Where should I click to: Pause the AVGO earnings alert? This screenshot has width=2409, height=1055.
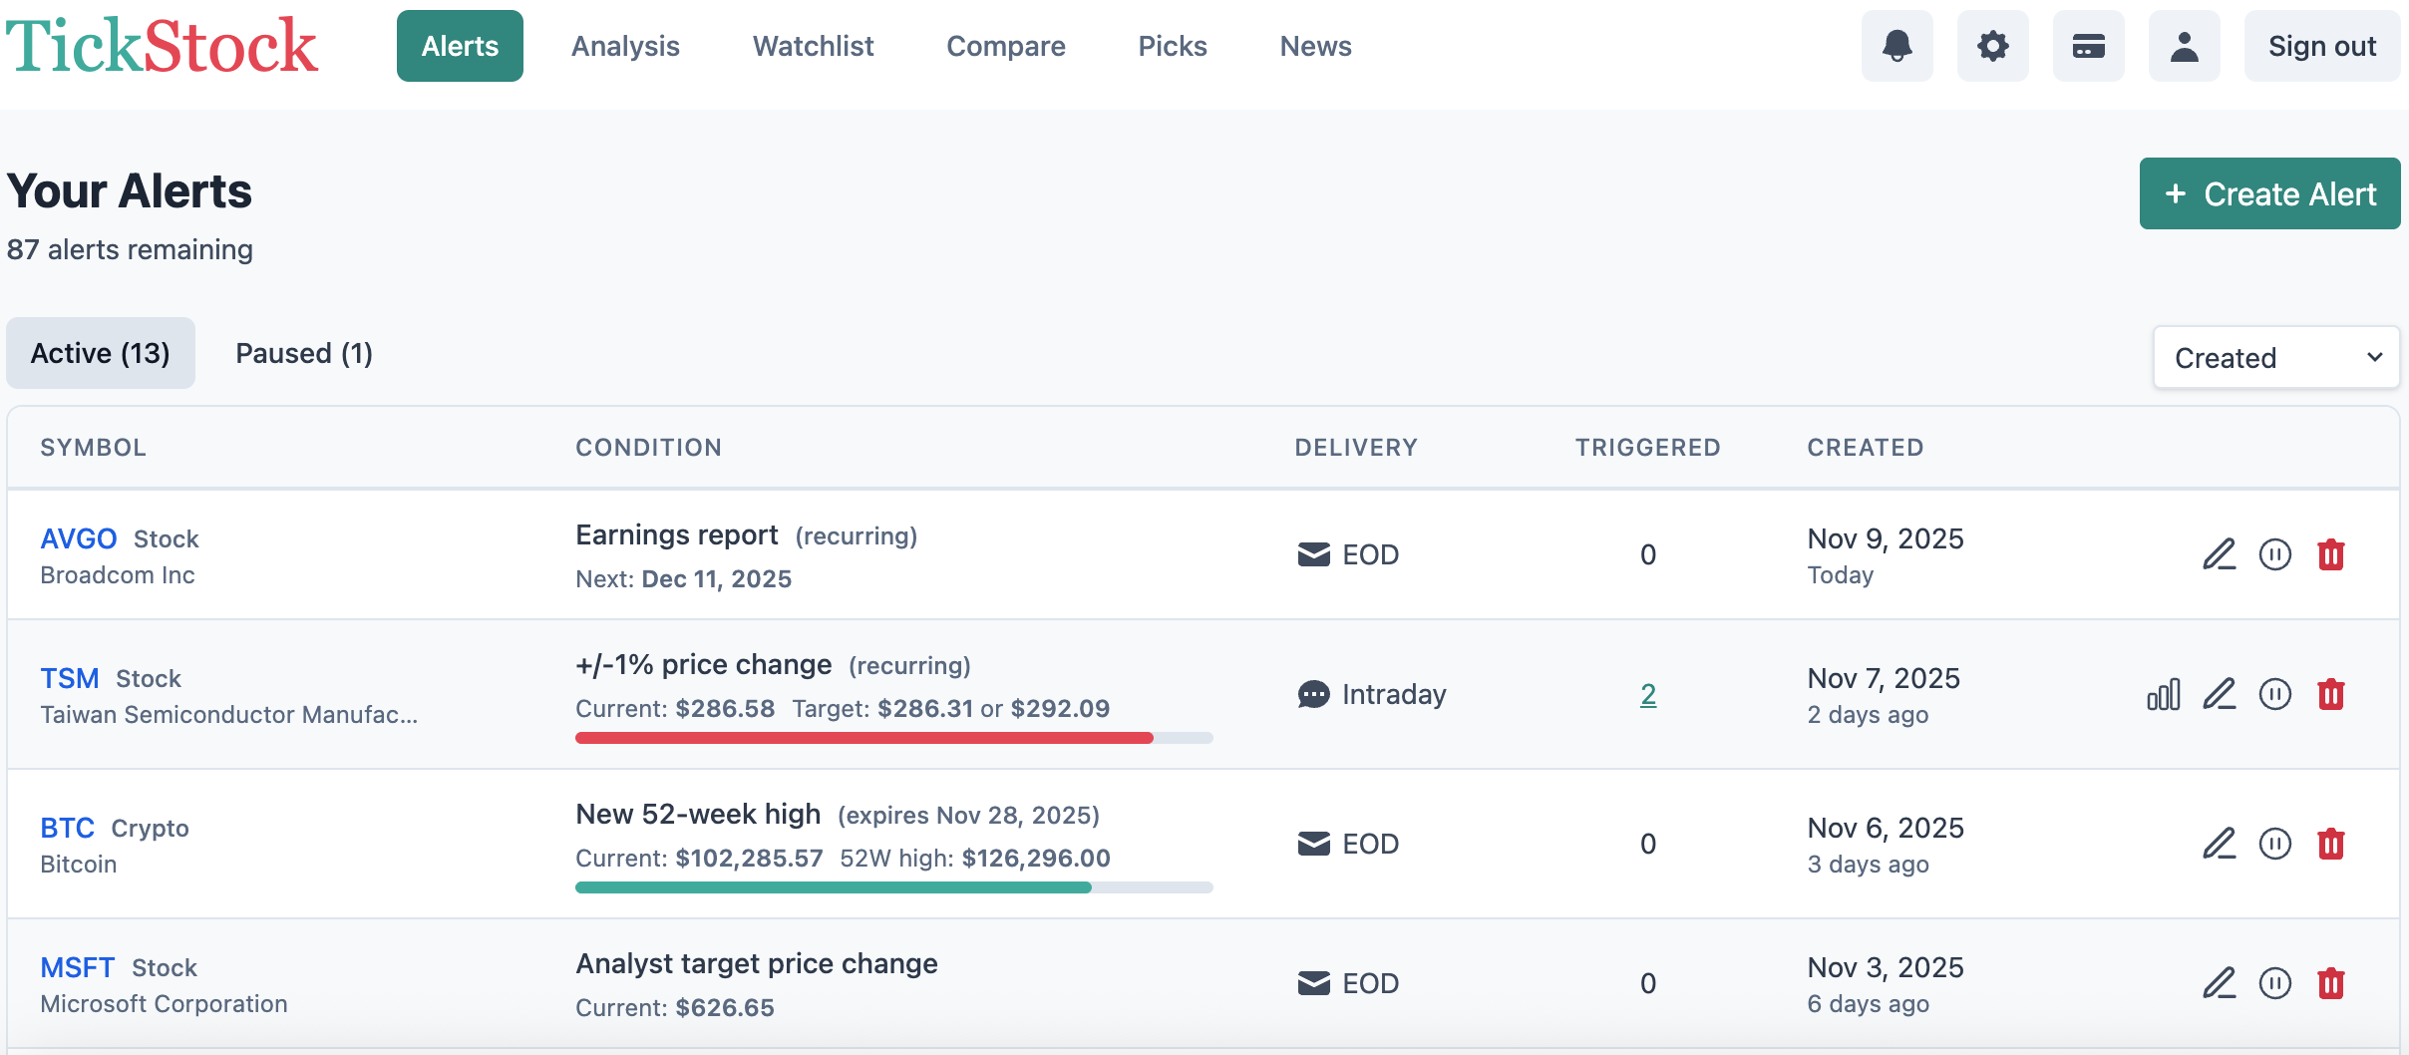2275,554
